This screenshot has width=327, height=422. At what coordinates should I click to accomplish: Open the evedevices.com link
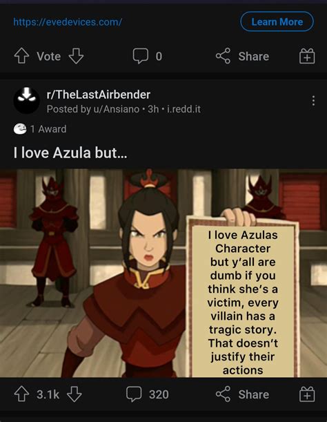pyautogui.click(x=68, y=22)
